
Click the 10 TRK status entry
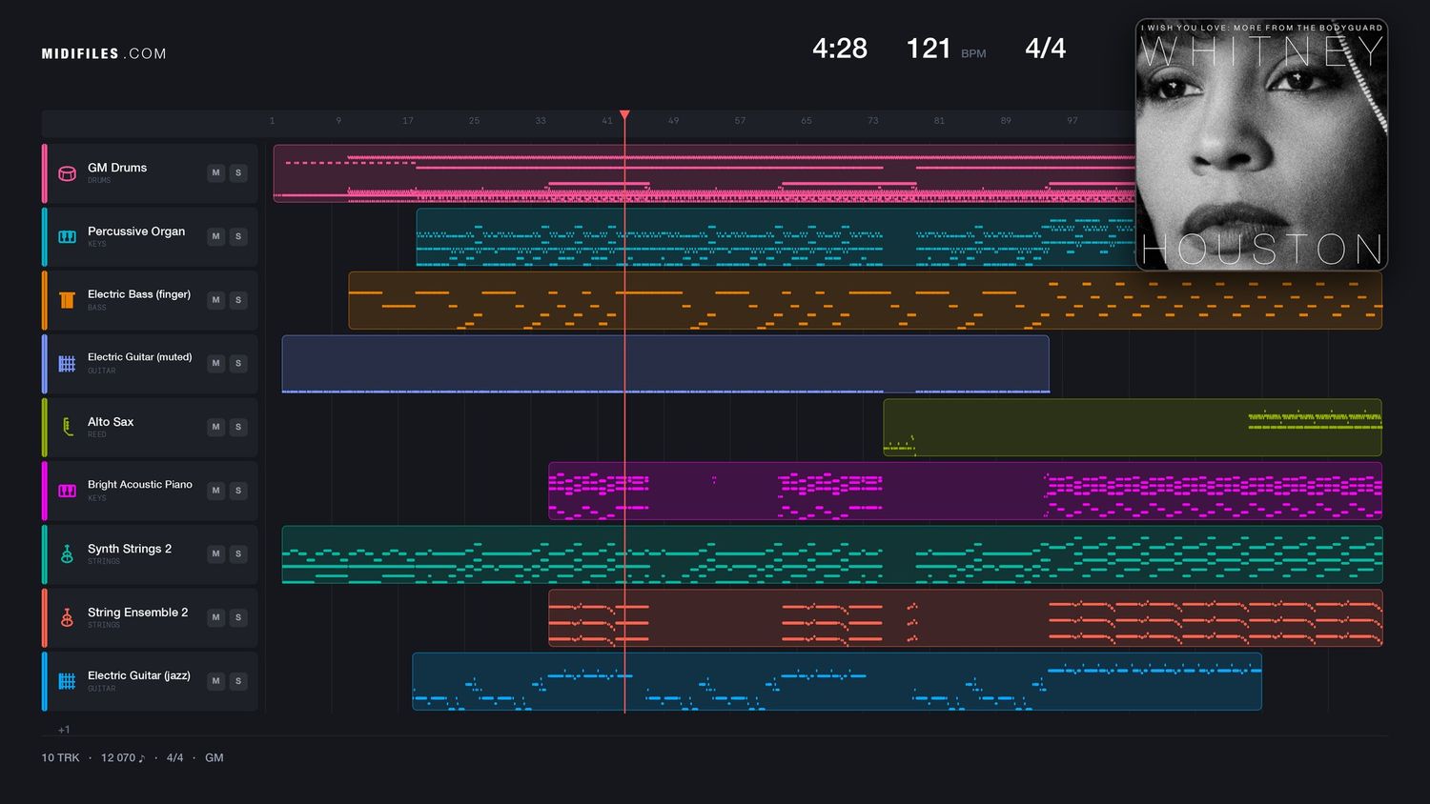(x=60, y=758)
